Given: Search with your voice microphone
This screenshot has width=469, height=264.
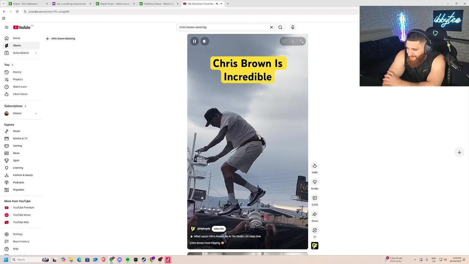Looking at the screenshot, I should tap(293, 27).
